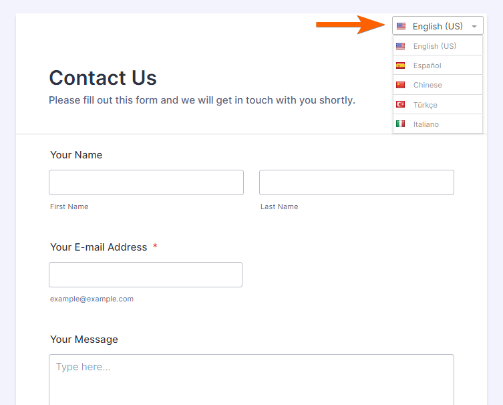Click the US flag in the language selector box
This screenshot has height=405, width=503.
coord(401,26)
